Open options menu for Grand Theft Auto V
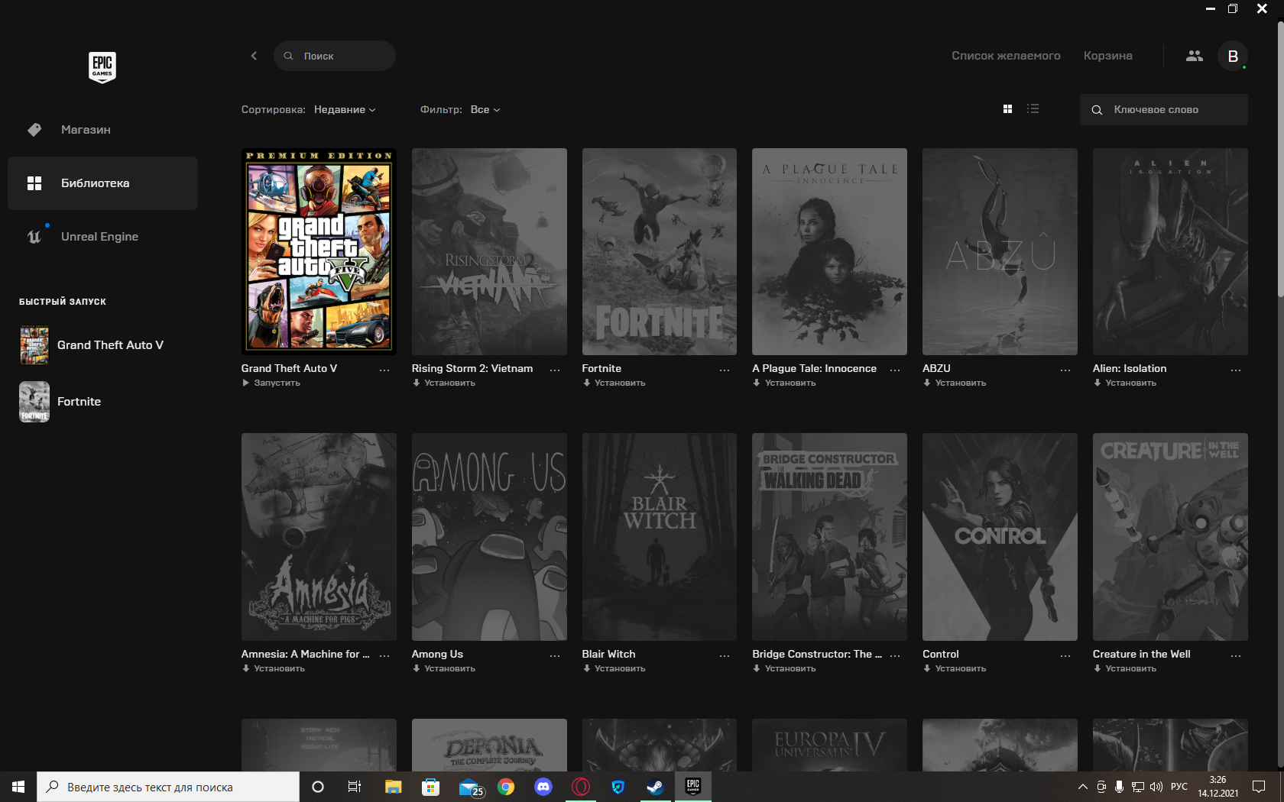Screen dimensions: 1284x802 [x=384, y=370]
